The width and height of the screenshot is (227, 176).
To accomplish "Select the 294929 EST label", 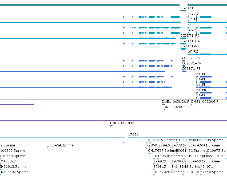I will click(x=160, y=161).
